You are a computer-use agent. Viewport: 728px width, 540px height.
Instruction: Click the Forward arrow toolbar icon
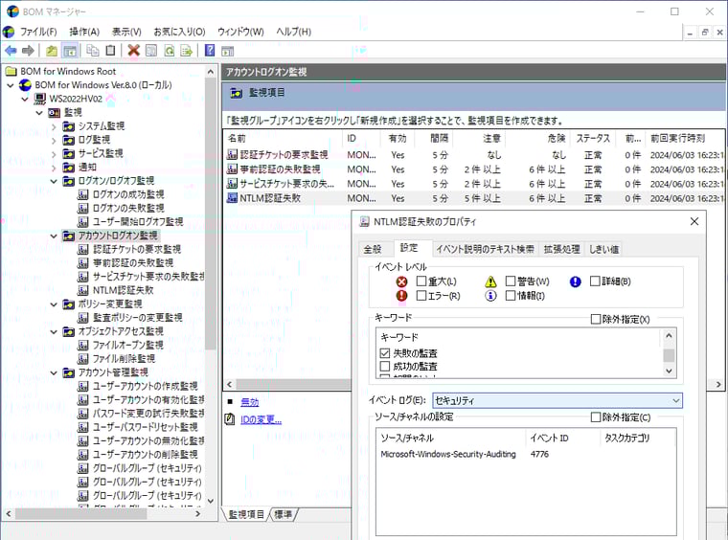click(28, 51)
